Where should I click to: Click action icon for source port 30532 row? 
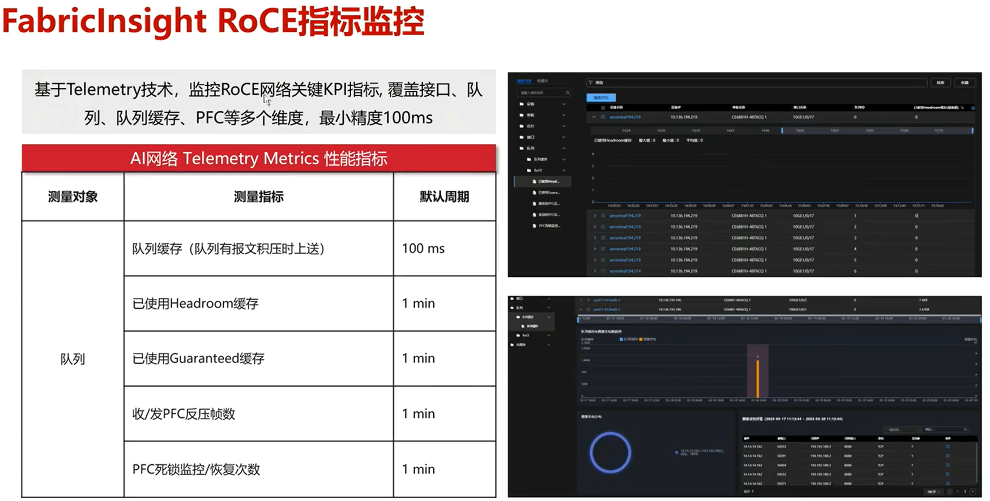(x=948, y=474)
